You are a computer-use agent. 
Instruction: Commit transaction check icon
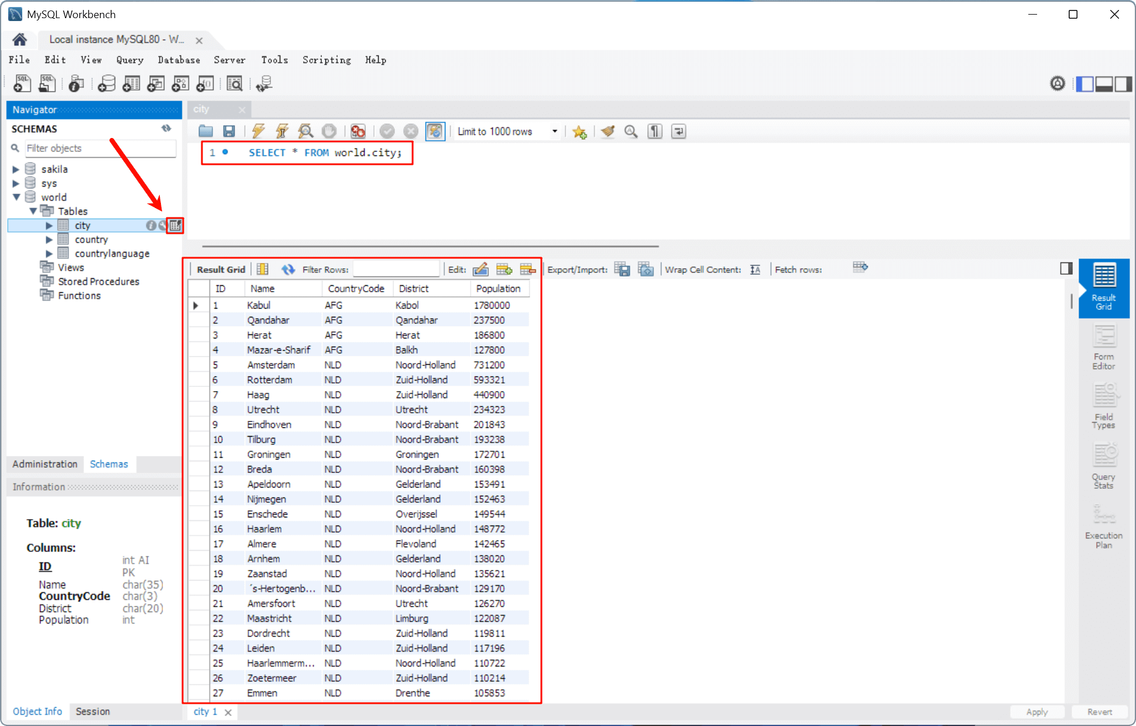pyautogui.click(x=387, y=132)
